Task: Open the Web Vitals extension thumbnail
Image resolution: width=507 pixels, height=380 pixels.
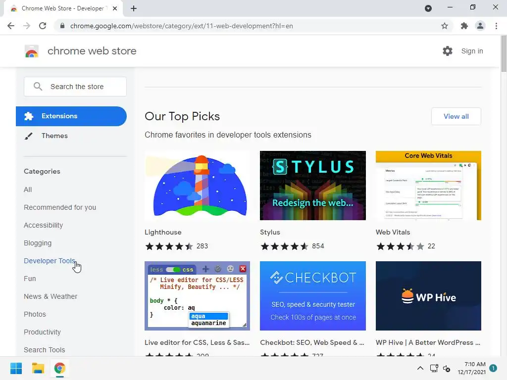Action: pos(428,186)
